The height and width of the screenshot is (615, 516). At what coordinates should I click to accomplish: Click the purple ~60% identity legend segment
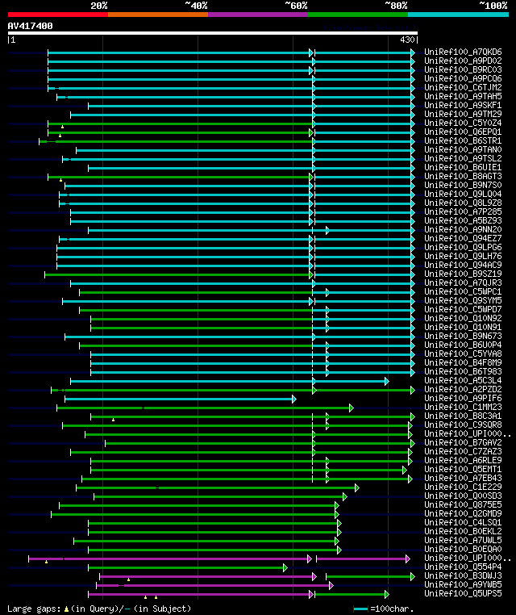click(x=258, y=15)
